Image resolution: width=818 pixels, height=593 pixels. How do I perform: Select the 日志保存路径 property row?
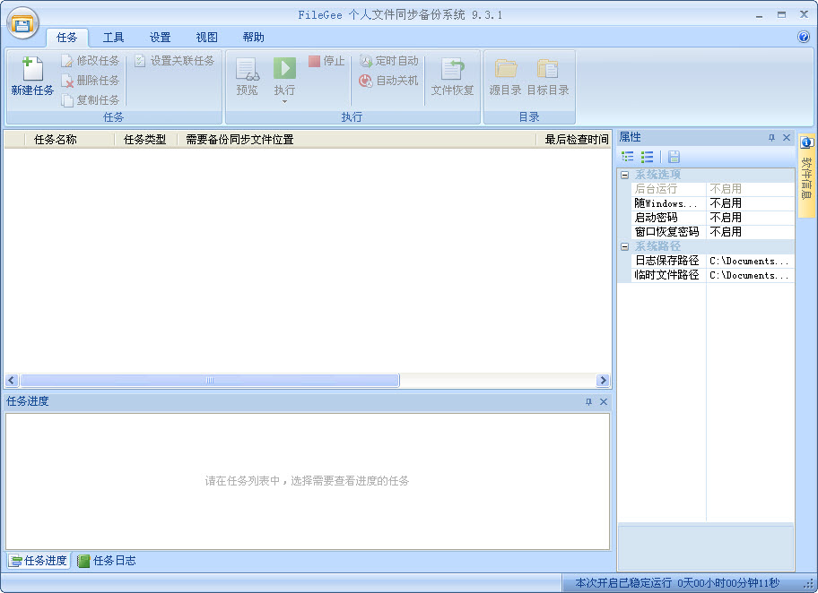[x=713, y=261]
